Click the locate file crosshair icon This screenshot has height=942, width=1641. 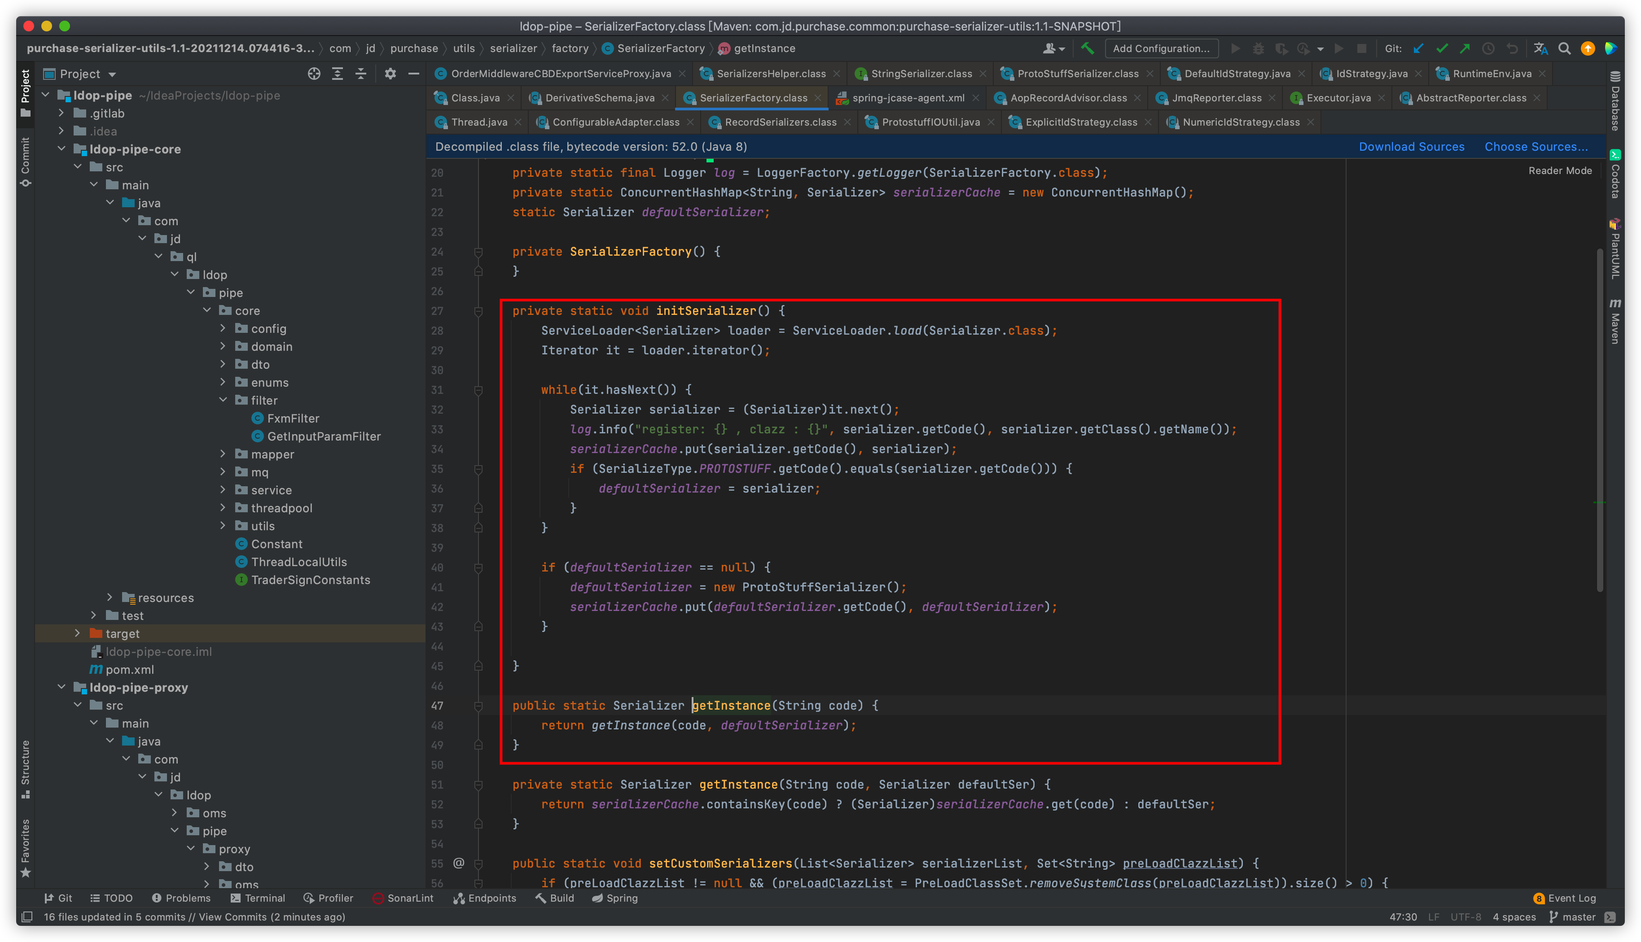314,74
